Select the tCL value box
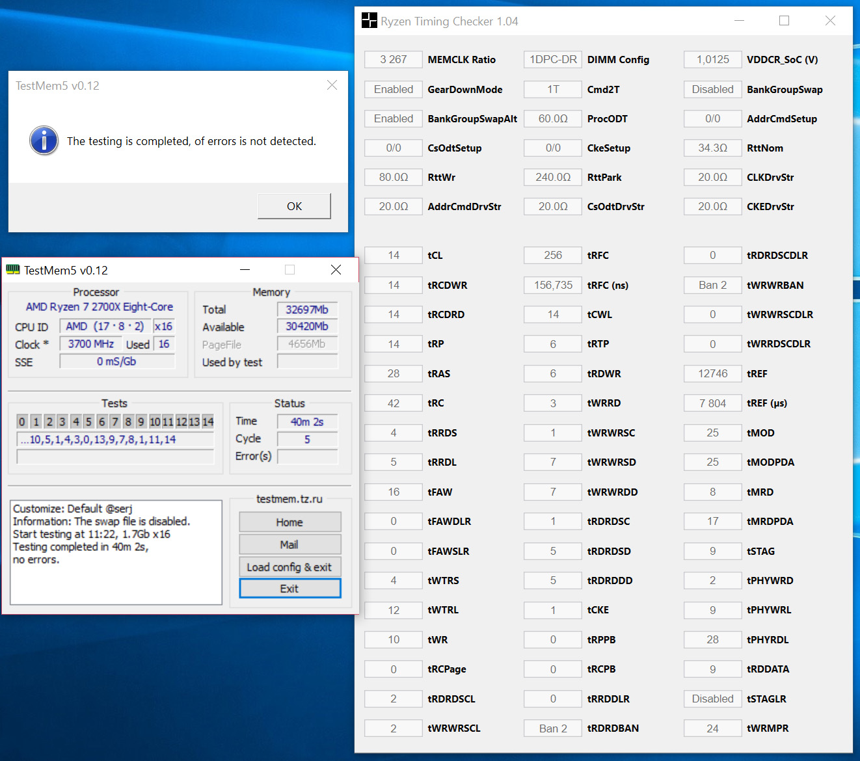 coord(394,256)
